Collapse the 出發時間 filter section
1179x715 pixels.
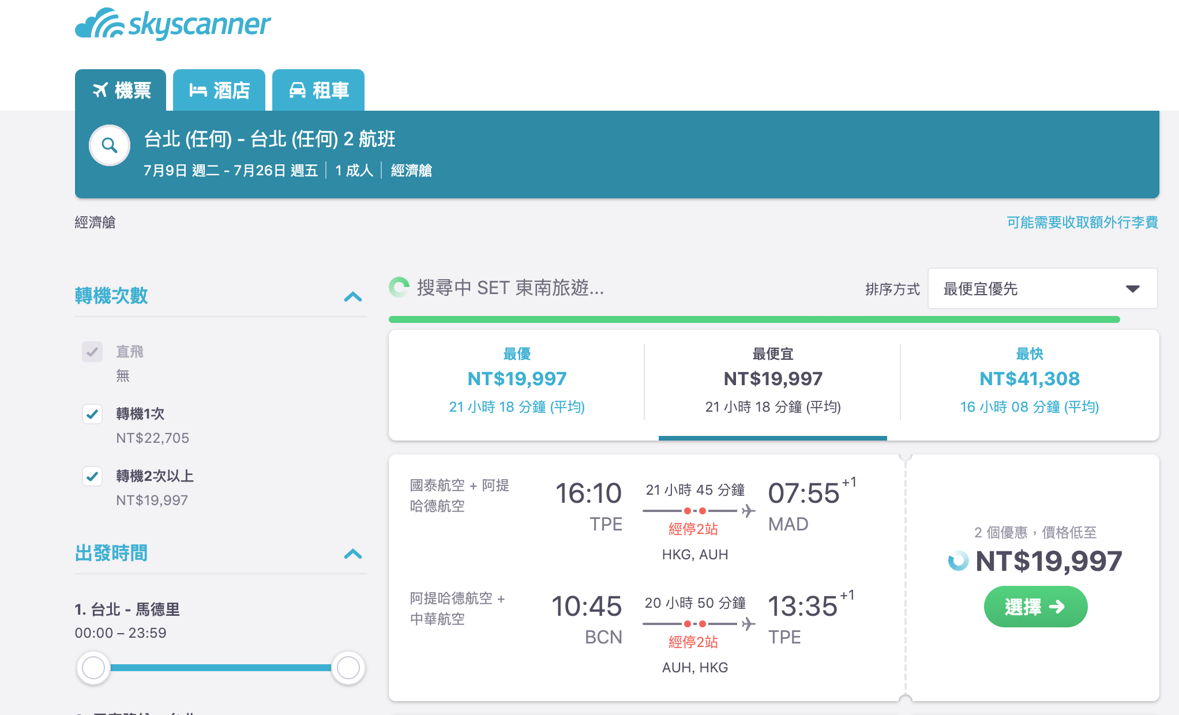pos(353,554)
